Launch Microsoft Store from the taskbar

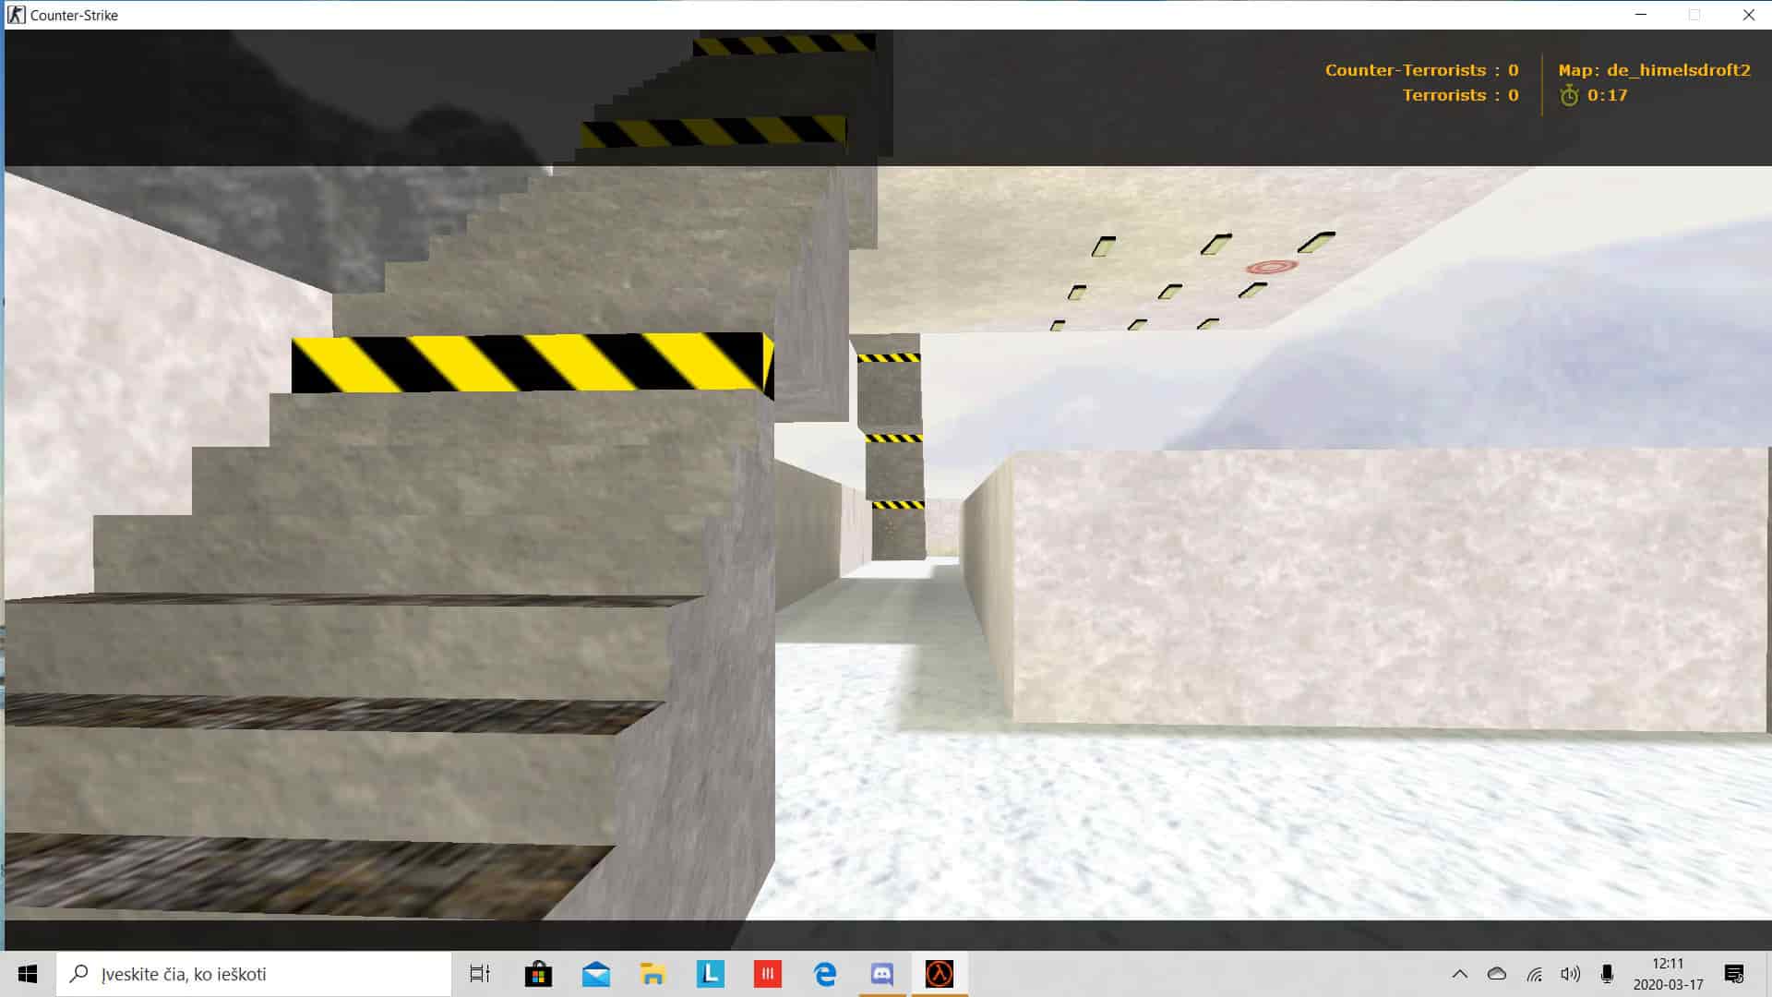coord(538,974)
